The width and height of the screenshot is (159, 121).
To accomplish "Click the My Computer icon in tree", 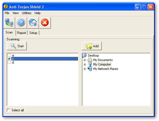I will pos(90,64).
